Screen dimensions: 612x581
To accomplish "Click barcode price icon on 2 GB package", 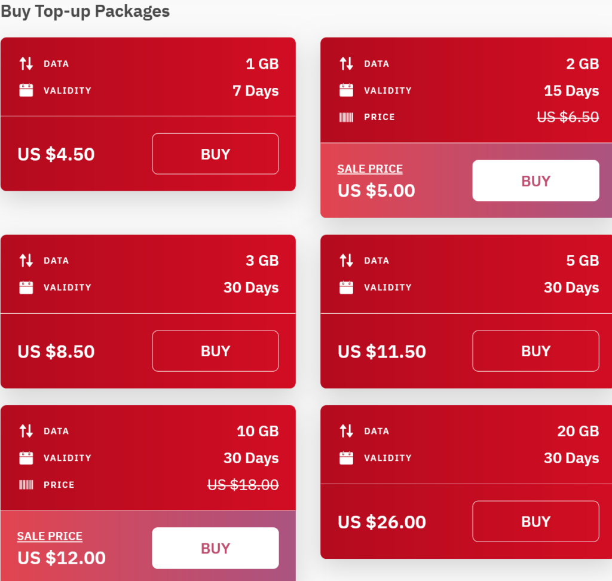I will click(x=346, y=117).
